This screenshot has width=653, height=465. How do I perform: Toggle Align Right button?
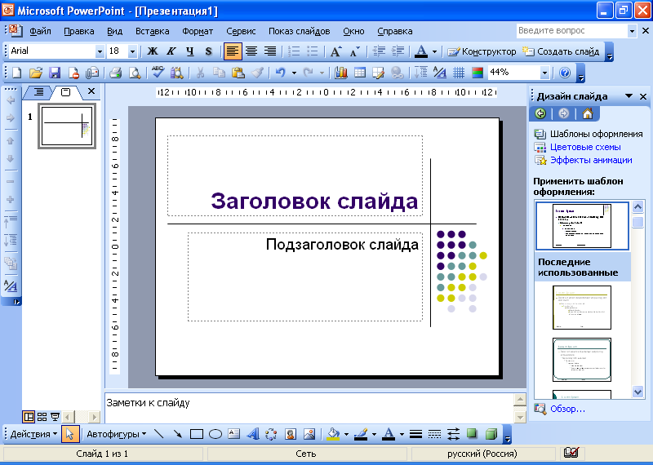270,51
